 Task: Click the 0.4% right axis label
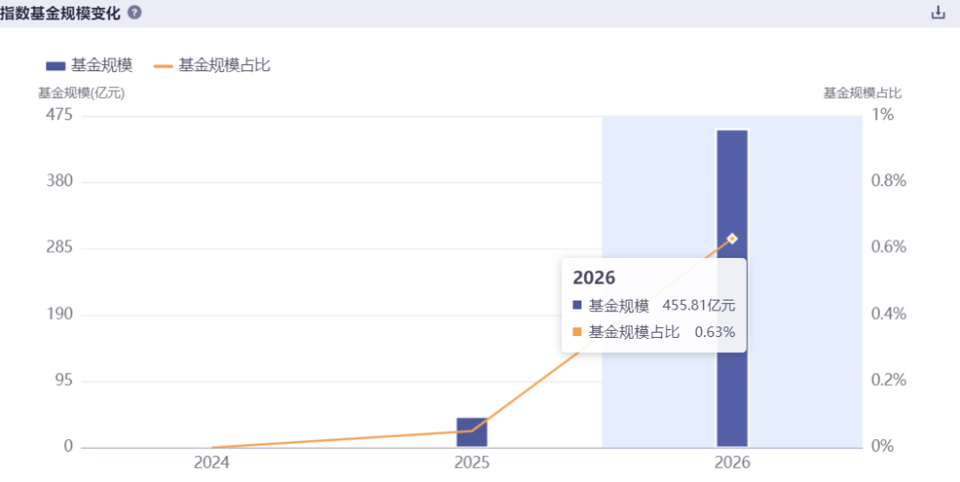888,314
